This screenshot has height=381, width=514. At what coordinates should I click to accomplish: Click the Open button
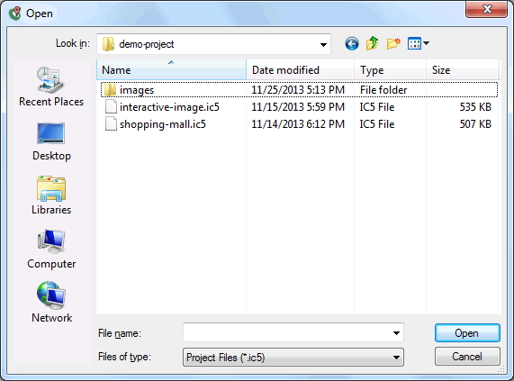467,333
